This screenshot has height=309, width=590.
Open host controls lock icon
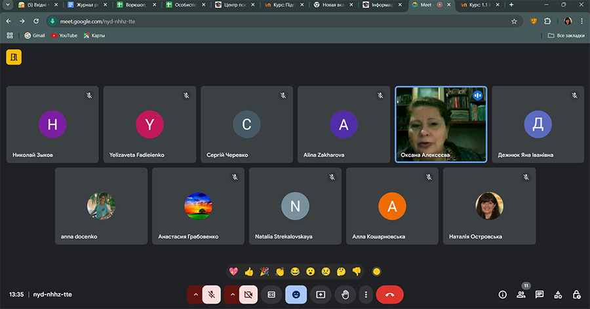[576, 295]
